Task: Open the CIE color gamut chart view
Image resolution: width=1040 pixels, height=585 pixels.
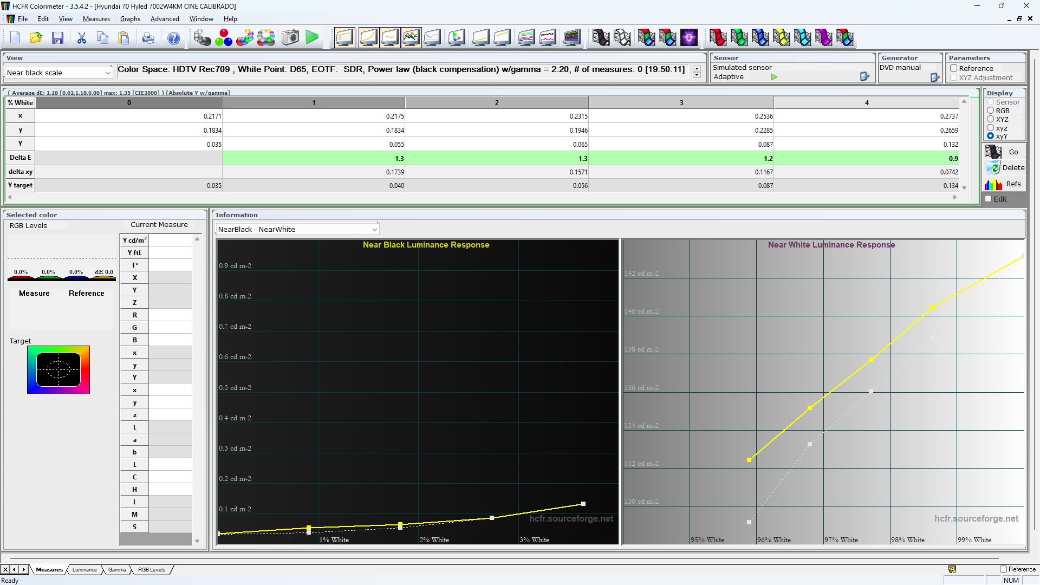Action: 456,37
